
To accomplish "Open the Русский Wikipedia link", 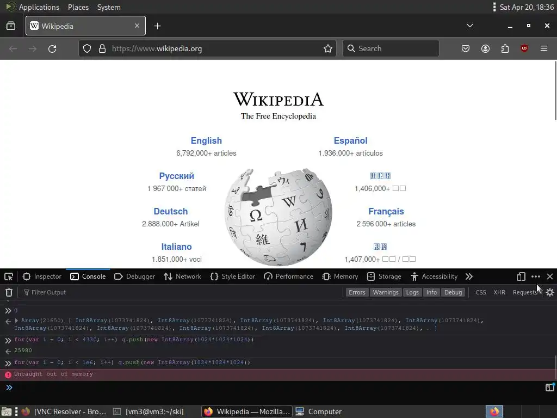I will pos(177,176).
